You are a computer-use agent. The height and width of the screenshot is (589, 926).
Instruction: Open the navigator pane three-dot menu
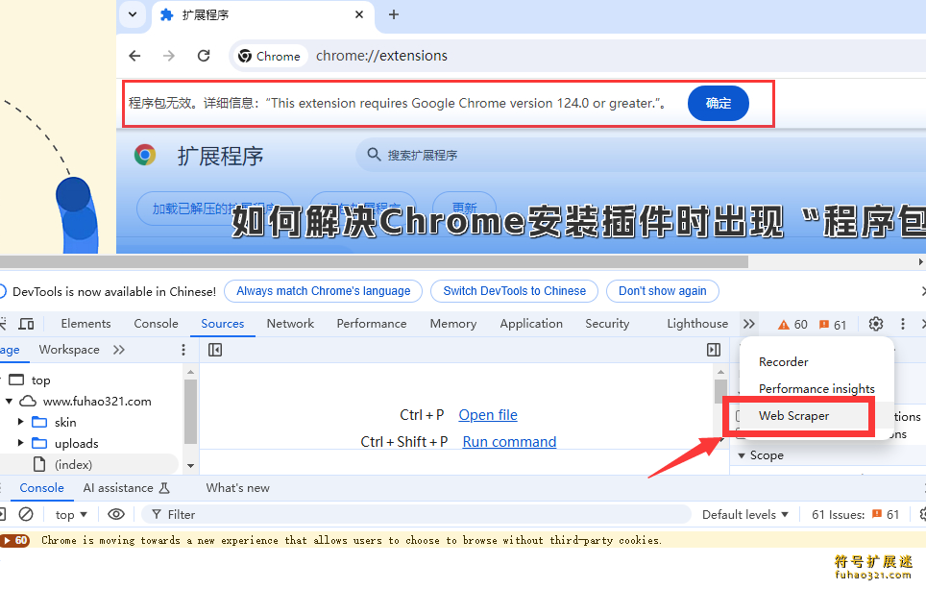tap(183, 350)
